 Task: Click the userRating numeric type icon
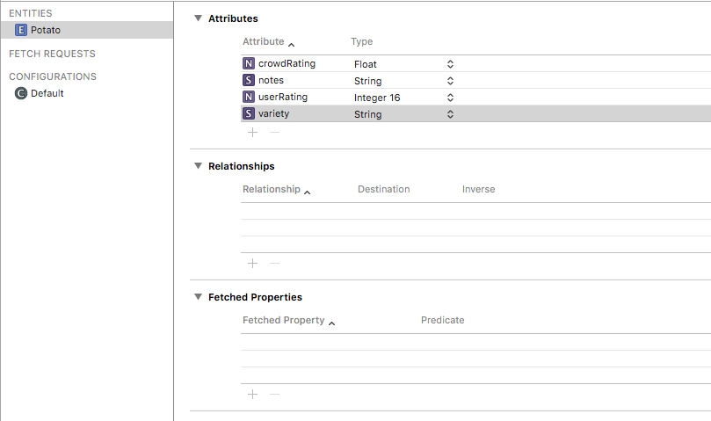coord(249,97)
